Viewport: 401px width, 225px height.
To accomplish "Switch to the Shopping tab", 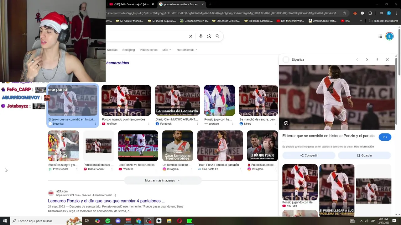I will 128,50.
